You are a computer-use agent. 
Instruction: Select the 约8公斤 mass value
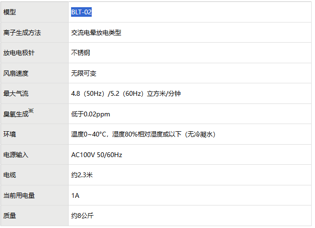[82, 216]
